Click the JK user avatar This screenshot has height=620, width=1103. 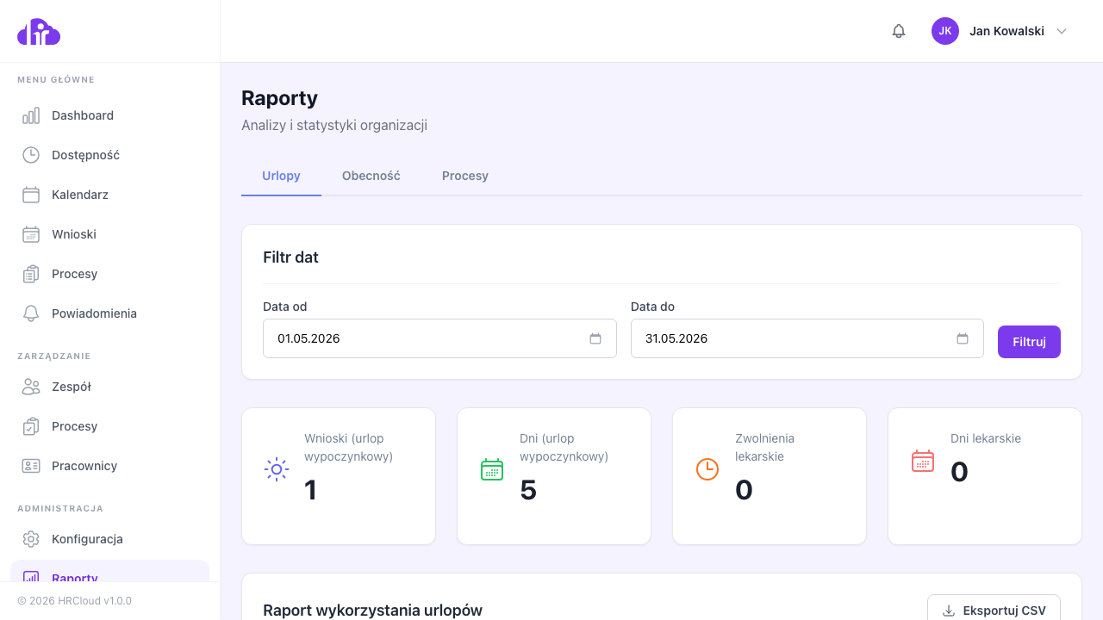click(945, 31)
